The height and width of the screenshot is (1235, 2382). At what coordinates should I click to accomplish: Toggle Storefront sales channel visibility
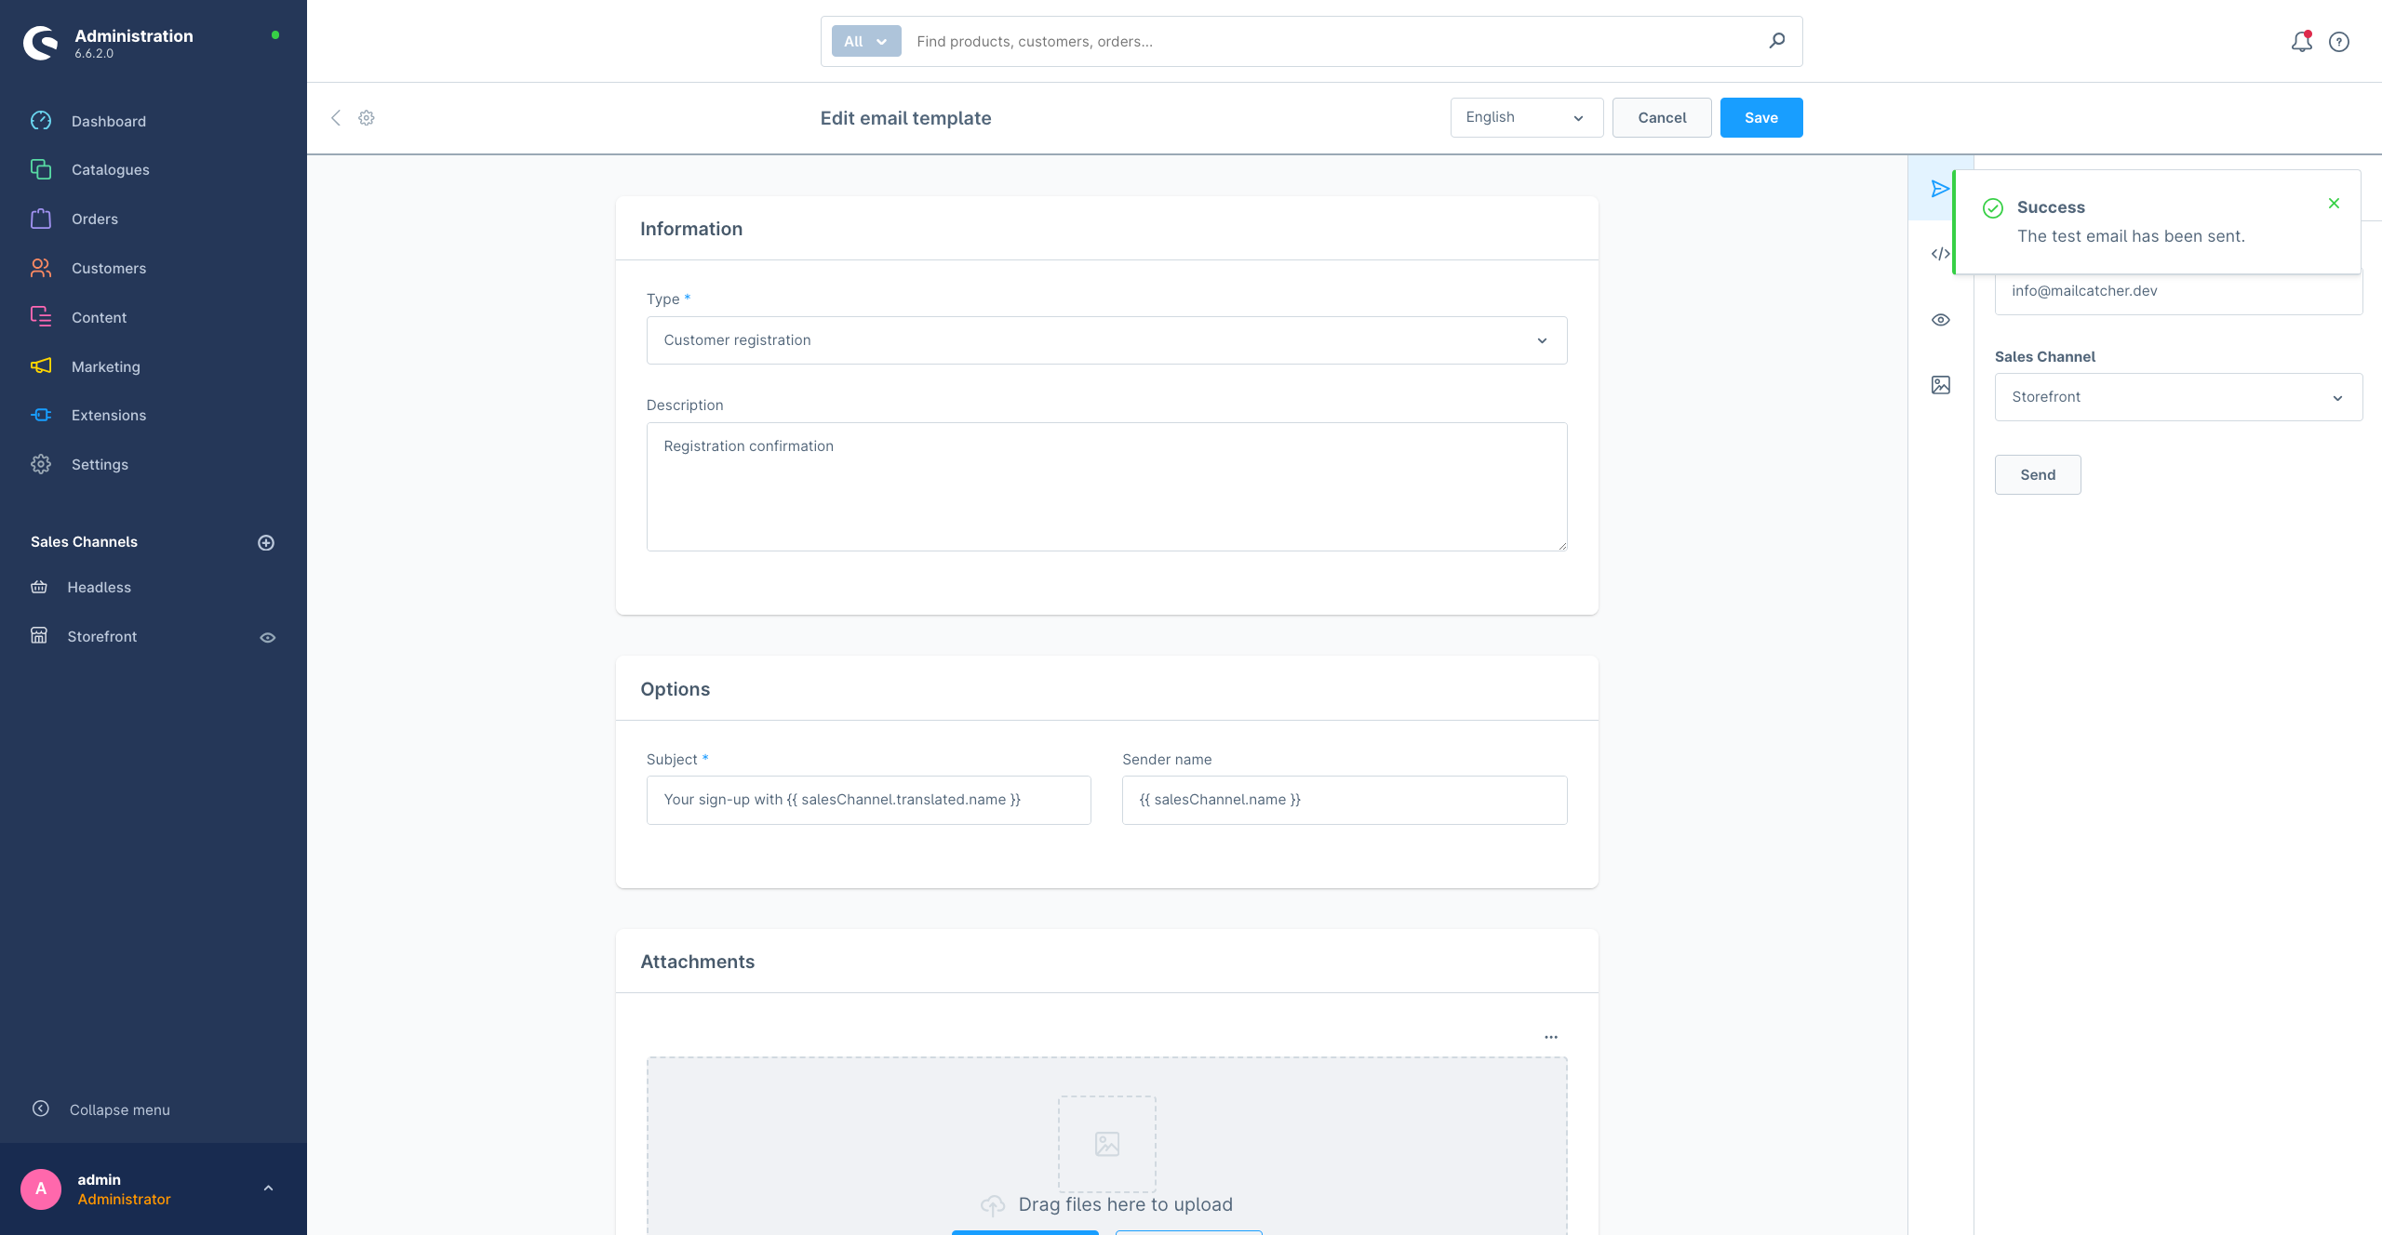267,637
